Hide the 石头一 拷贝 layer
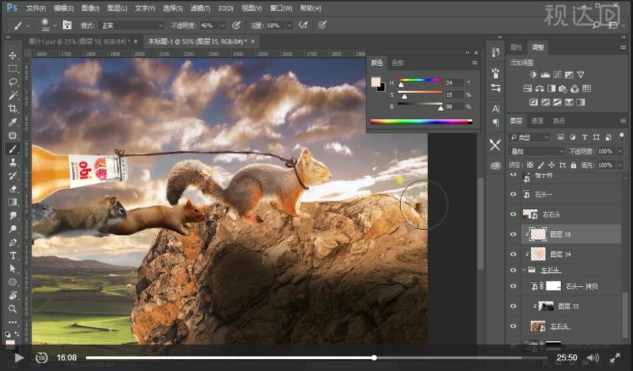The image size is (633, 371). pyautogui.click(x=513, y=286)
